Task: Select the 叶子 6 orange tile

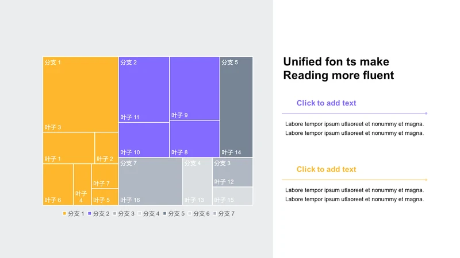Action: (x=58, y=184)
